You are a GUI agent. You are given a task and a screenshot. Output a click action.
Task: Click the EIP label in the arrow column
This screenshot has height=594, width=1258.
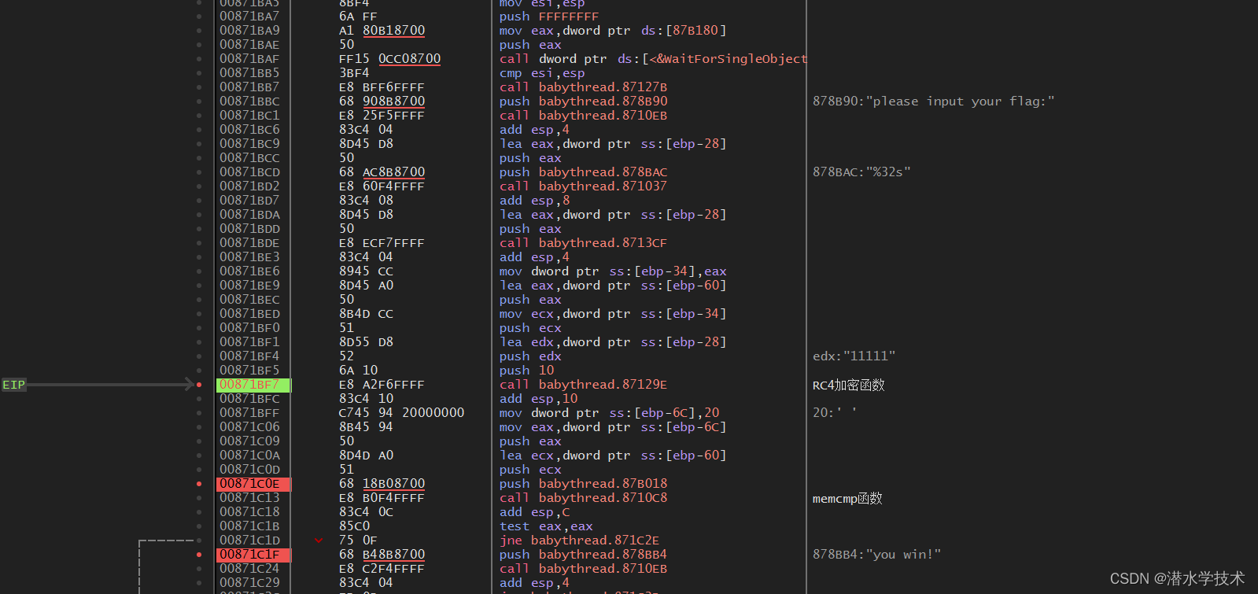click(13, 385)
